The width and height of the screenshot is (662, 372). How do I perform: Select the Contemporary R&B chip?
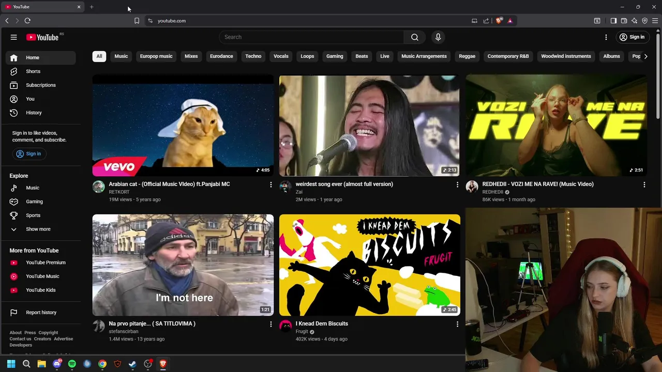click(508, 56)
